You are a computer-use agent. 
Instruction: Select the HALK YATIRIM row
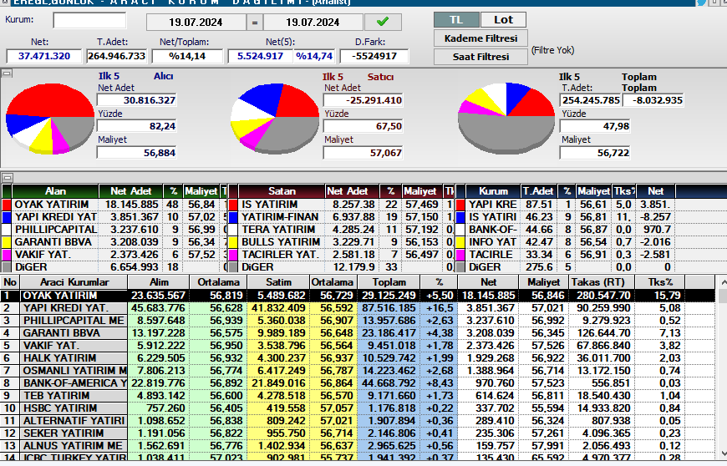pos(358,358)
